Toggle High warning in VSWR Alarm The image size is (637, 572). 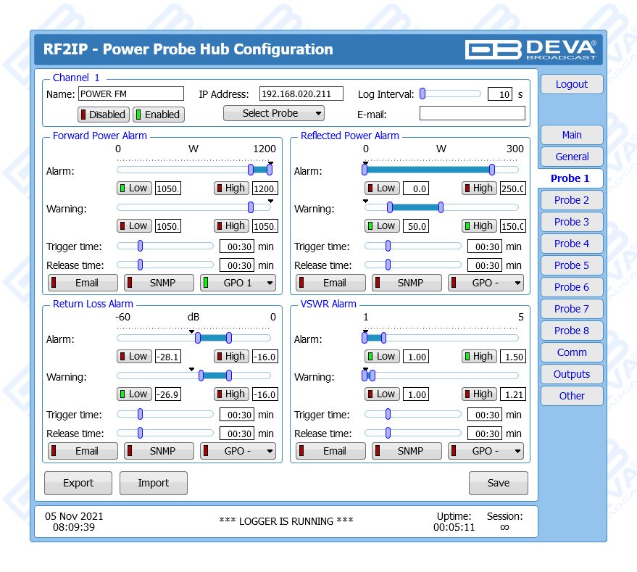point(479,394)
